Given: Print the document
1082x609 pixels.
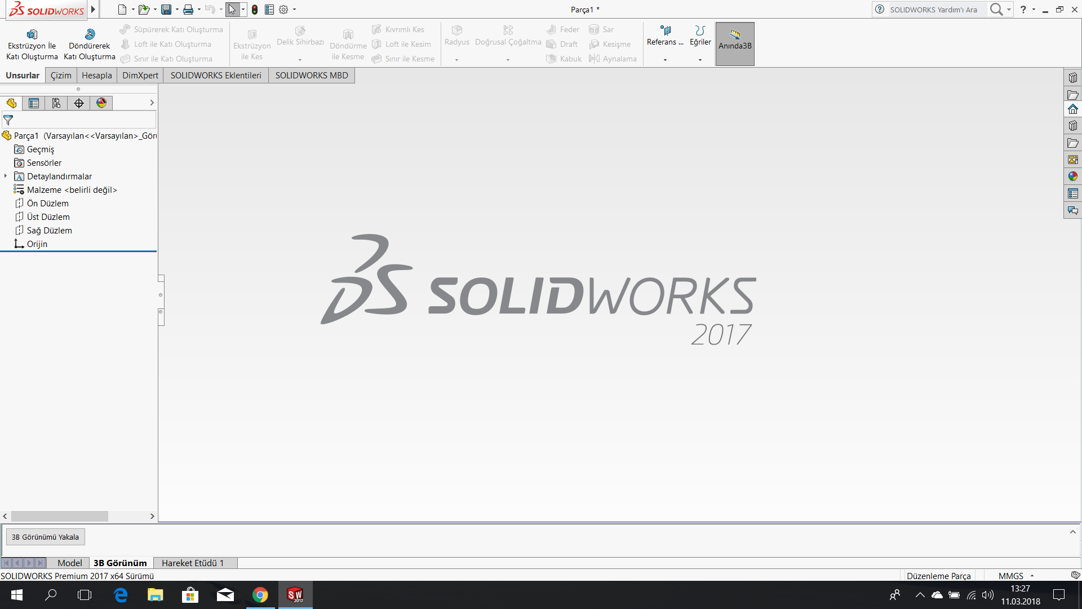Looking at the screenshot, I should tap(188, 10).
